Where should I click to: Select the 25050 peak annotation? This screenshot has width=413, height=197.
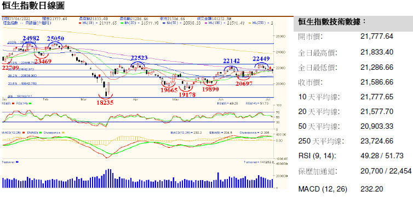[x=56, y=39]
